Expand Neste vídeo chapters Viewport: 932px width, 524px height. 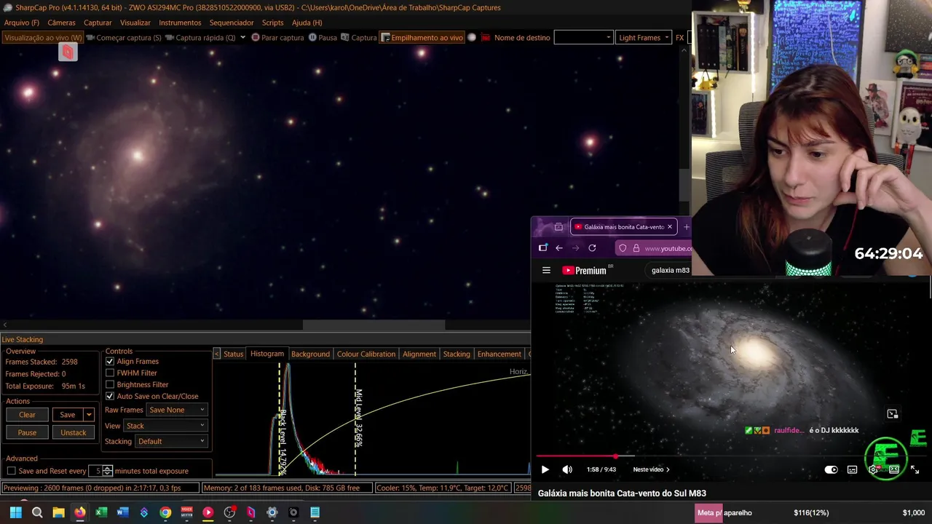pyautogui.click(x=651, y=469)
